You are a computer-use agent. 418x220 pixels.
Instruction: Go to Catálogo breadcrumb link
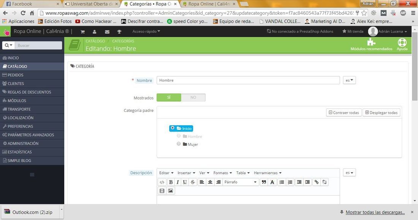(95, 41)
